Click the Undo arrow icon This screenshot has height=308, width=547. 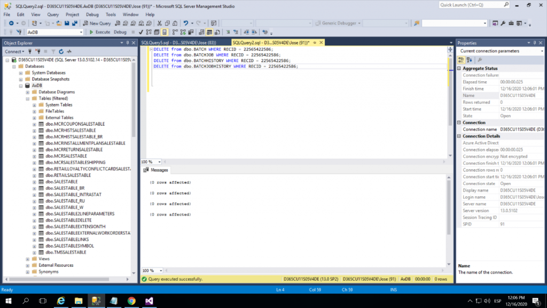pyautogui.click(x=185, y=24)
